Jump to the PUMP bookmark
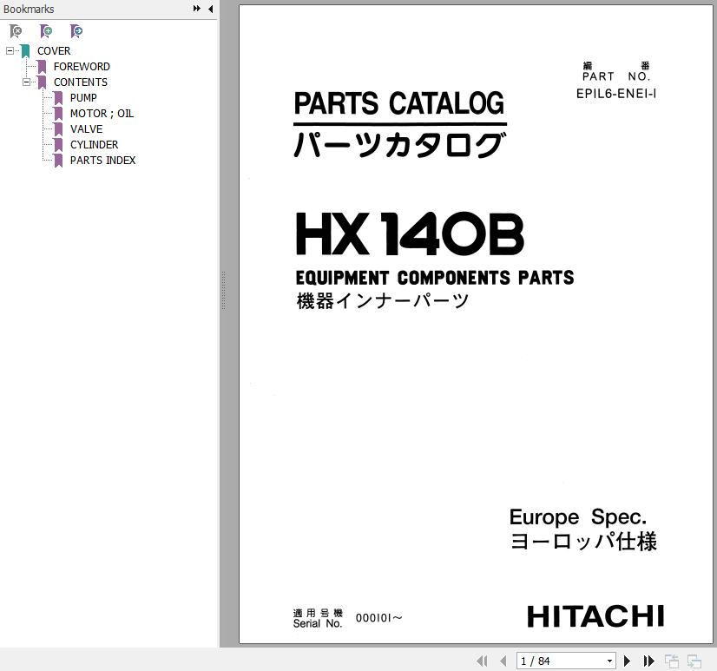Screen dimensions: 717x671 tap(83, 98)
